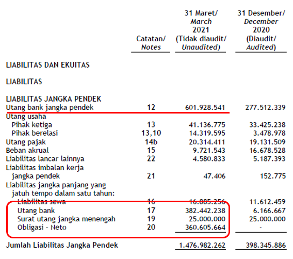The image size is (293, 259).
Task: Click the Liabilitas imbalan kerja label
Action: [x=45, y=168]
